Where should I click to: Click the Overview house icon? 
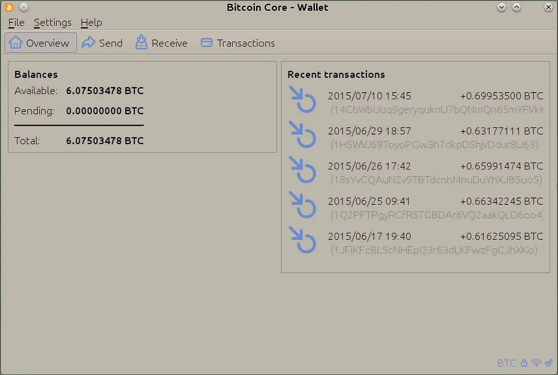click(x=16, y=43)
